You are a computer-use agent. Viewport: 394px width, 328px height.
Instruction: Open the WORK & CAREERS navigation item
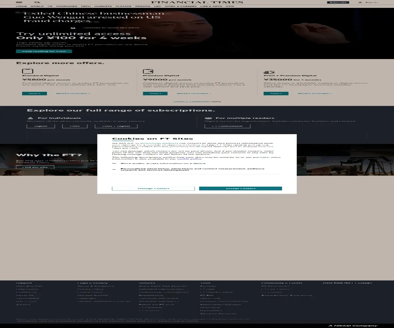[x=181, y=6]
